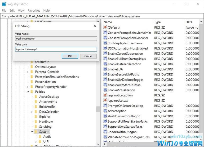Image resolution: width=204 pixels, height=147 pixels.
Task: Click the dontdisplaylastusername DWORD icon
Action: (105, 43)
